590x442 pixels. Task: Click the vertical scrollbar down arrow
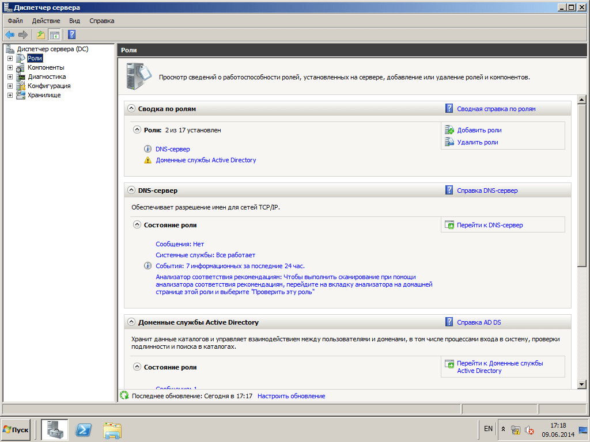tap(581, 384)
